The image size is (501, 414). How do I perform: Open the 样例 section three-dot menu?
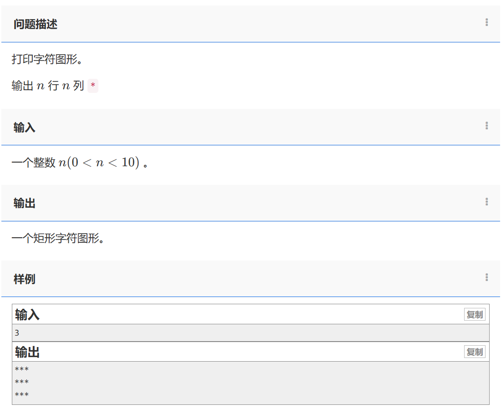point(487,277)
